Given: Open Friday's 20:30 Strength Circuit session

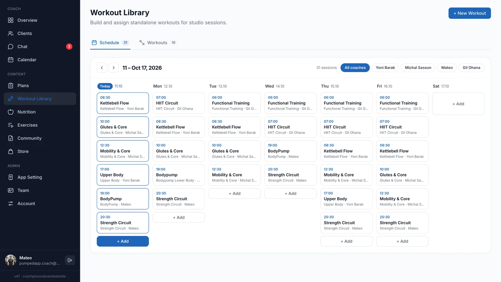Looking at the screenshot, I should coord(402,223).
